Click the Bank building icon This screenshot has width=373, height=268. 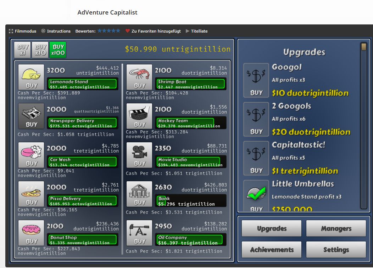tap(139, 194)
